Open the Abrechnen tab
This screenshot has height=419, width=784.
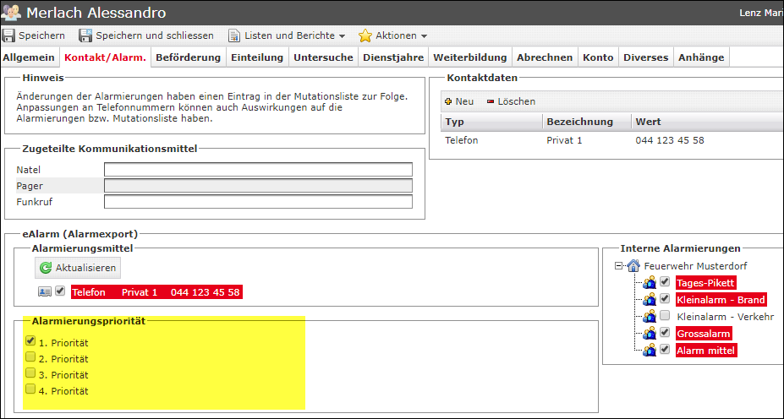point(545,57)
